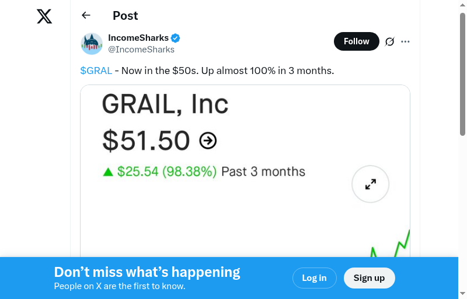Click the Sign up button
This screenshot has height=299, width=467.
pyautogui.click(x=369, y=278)
